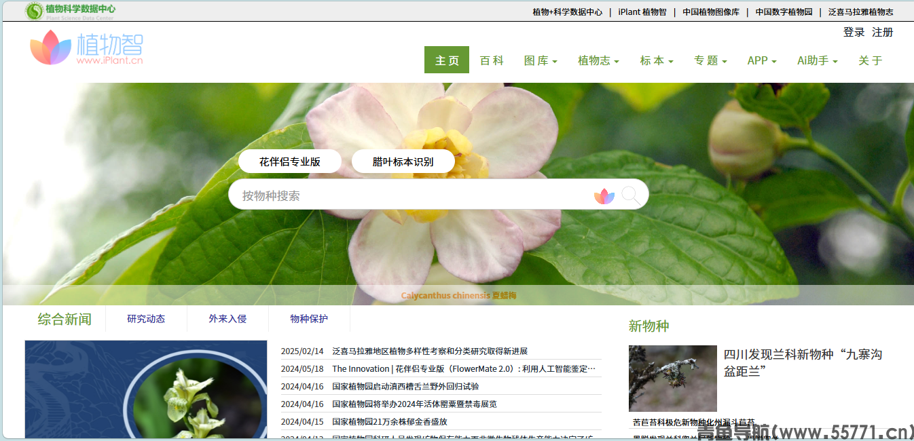The width and height of the screenshot is (914, 441).
Task: Open 泛喜马拉雅植物志 top link
Action: point(861,12)
